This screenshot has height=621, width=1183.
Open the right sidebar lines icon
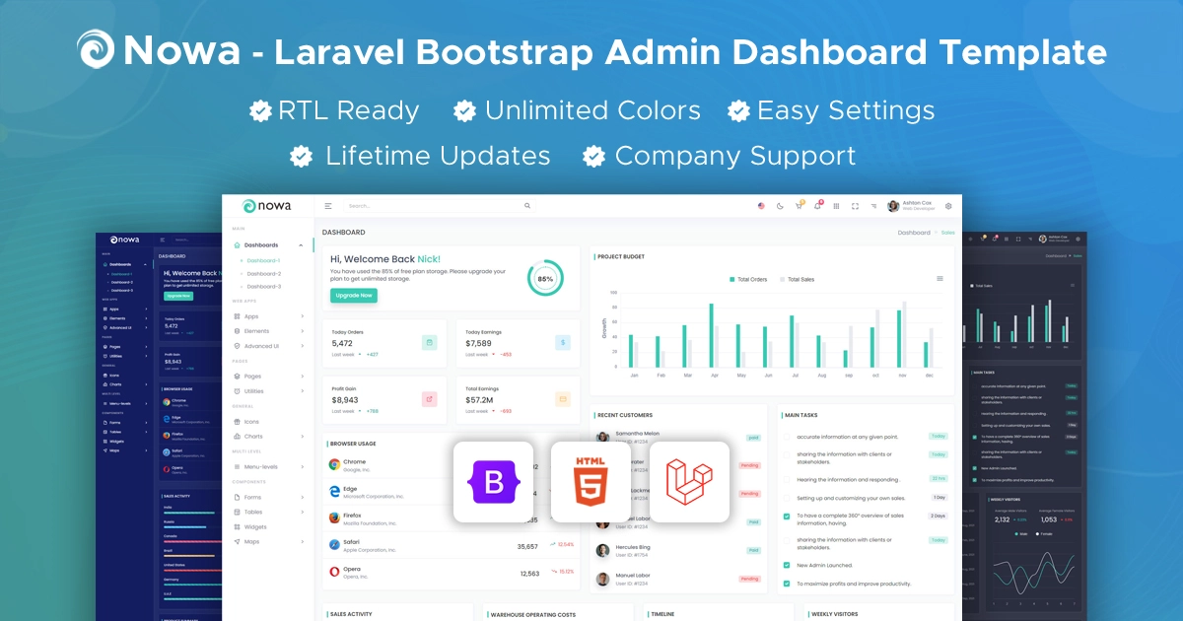[873, 206]
